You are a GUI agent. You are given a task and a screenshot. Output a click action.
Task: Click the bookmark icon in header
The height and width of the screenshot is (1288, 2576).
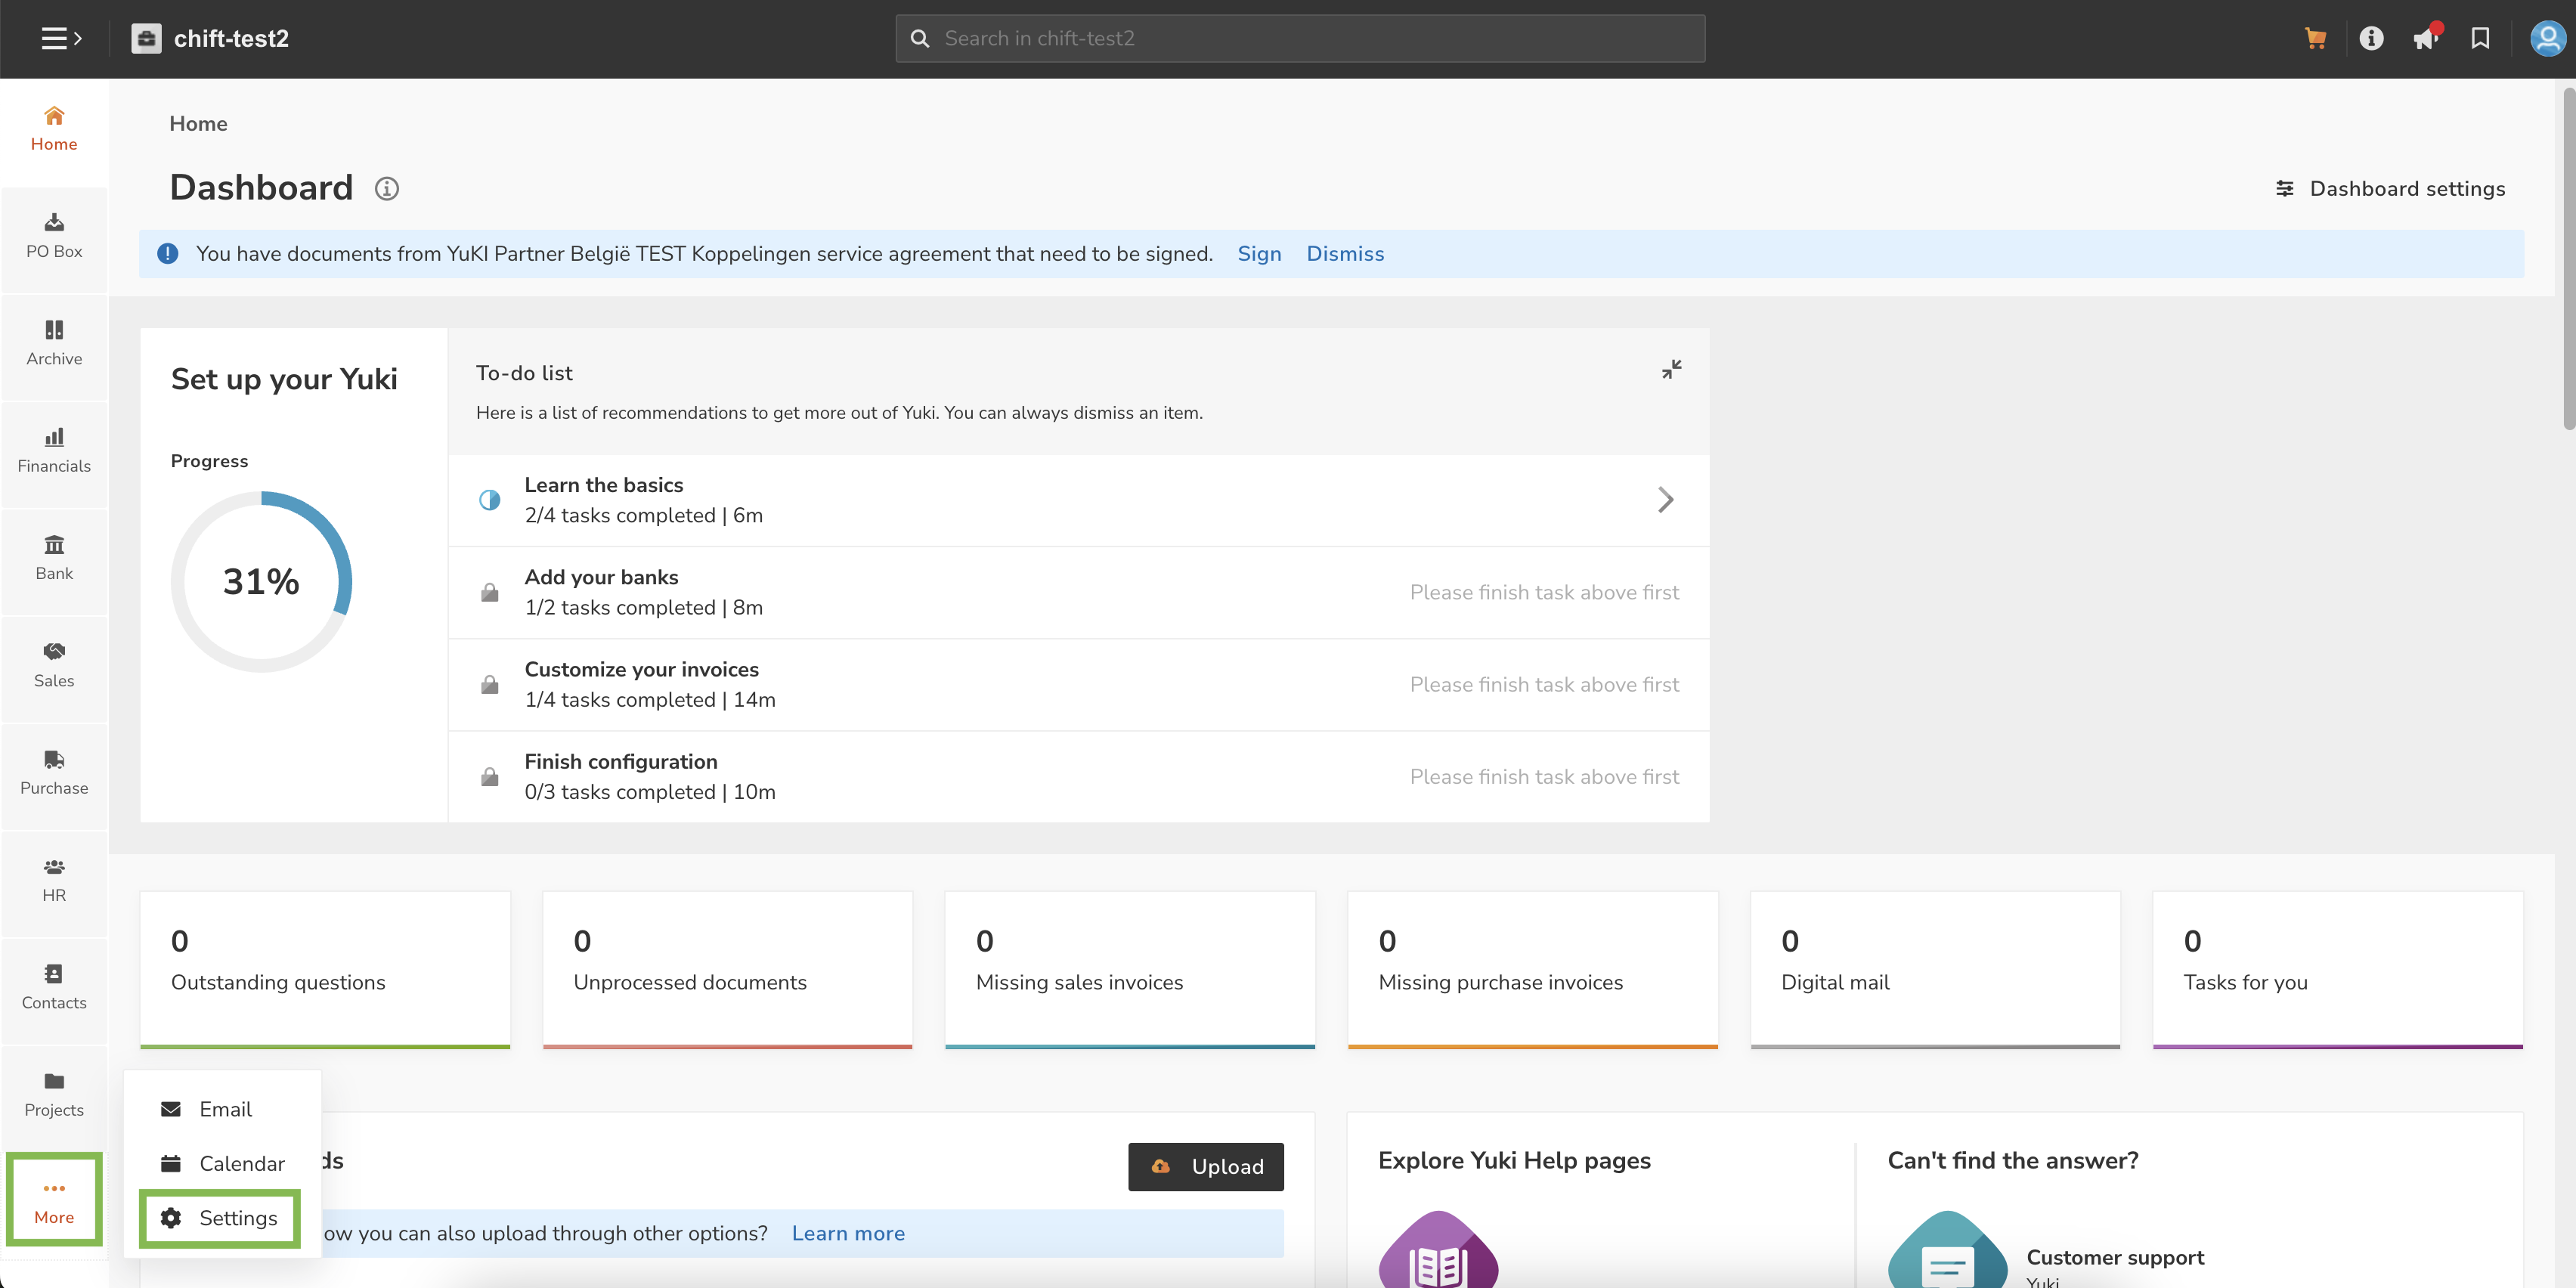(2480, 38)
